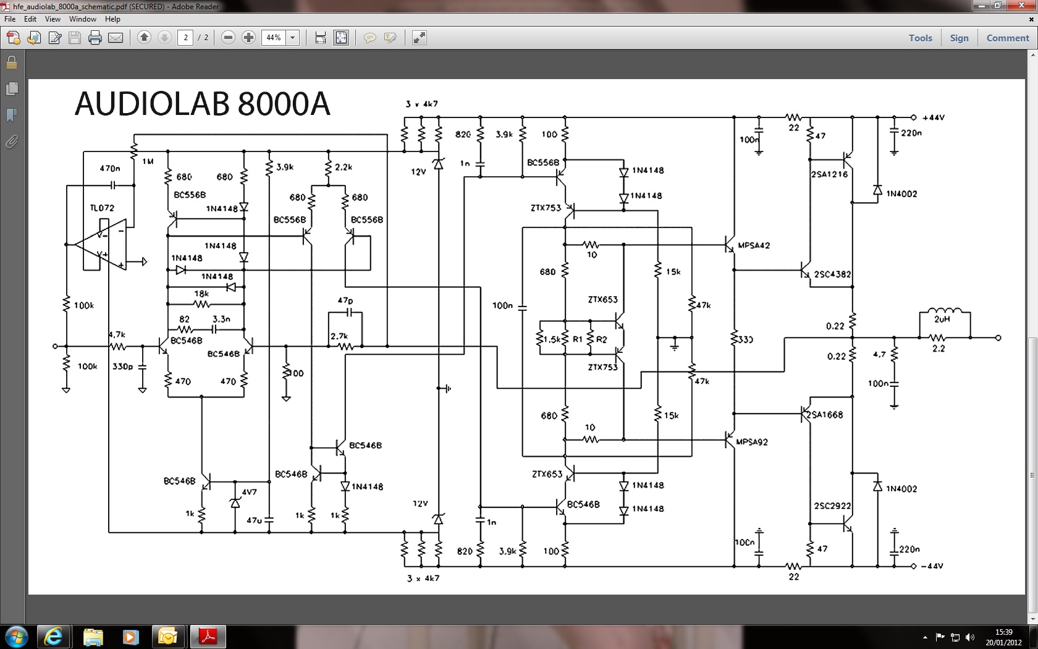Open the Comment pane

coord(1008,38)
